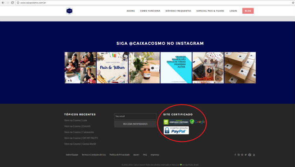Click the Site Certificado heading
The height and width of the screenshot is (167, 295).
pos(178,114)
